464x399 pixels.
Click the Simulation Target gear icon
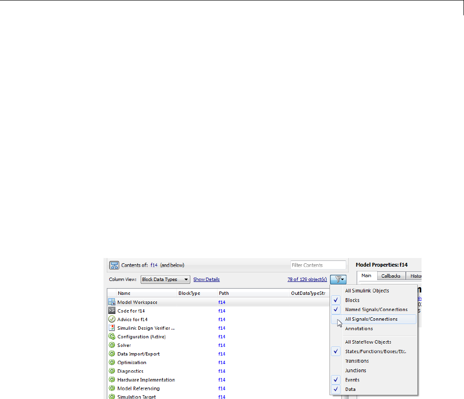[112, 396]
